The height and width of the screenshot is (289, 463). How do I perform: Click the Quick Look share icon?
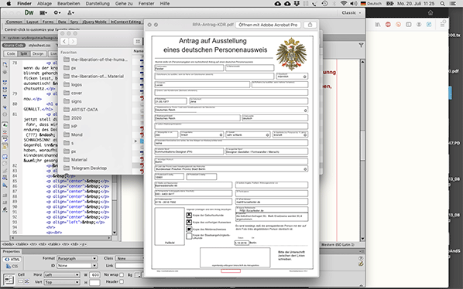pos(310,25)
